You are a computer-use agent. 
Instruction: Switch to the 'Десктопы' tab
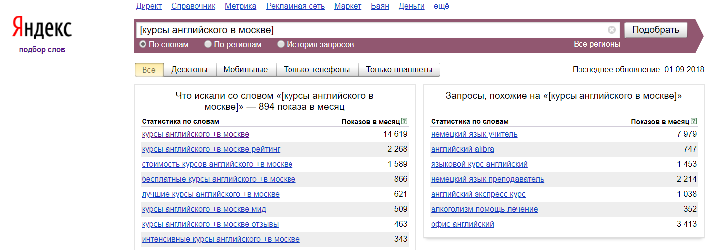(x=190, y=70)
